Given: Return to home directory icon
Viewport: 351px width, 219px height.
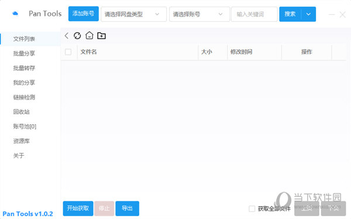Looking at the screenshot, I should 90,35.
